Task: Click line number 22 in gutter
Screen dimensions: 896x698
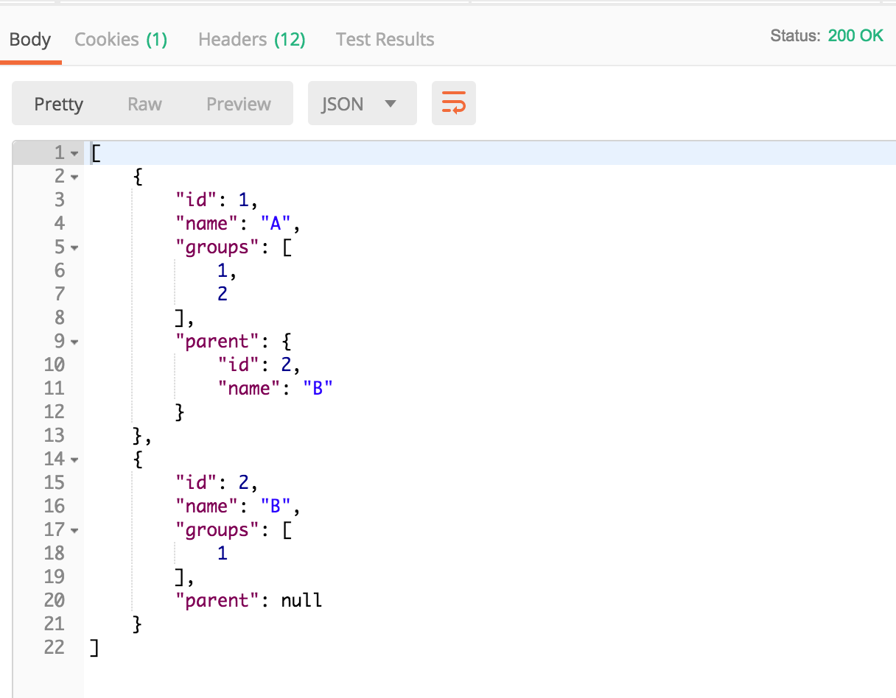Action: pos(55,647)
